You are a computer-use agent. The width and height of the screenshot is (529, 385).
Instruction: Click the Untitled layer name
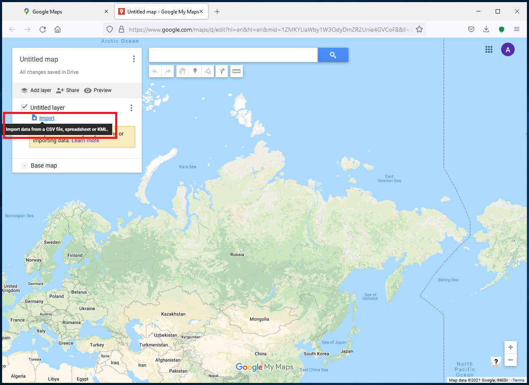click(48, 108)
